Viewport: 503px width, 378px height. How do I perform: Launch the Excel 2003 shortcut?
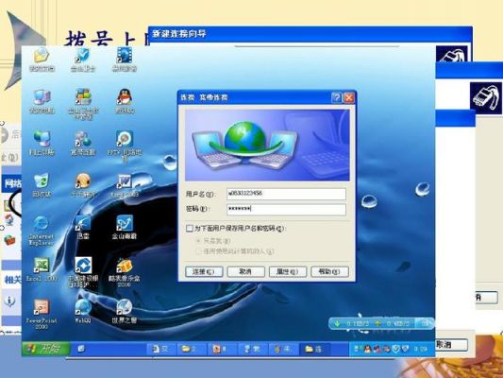pyautogui.click(x=42, y=269)
